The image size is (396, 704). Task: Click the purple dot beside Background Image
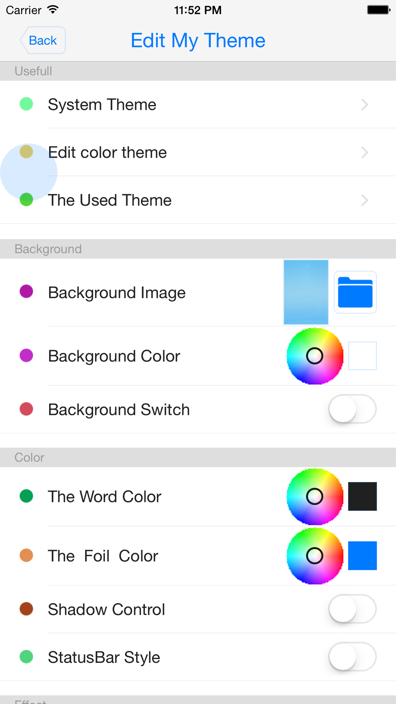(x=26, y=292)
